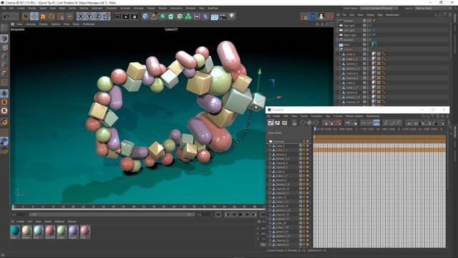Click the Spline Pen icon
The width and height of the screenshot is (458, 258).
point(154,16)
